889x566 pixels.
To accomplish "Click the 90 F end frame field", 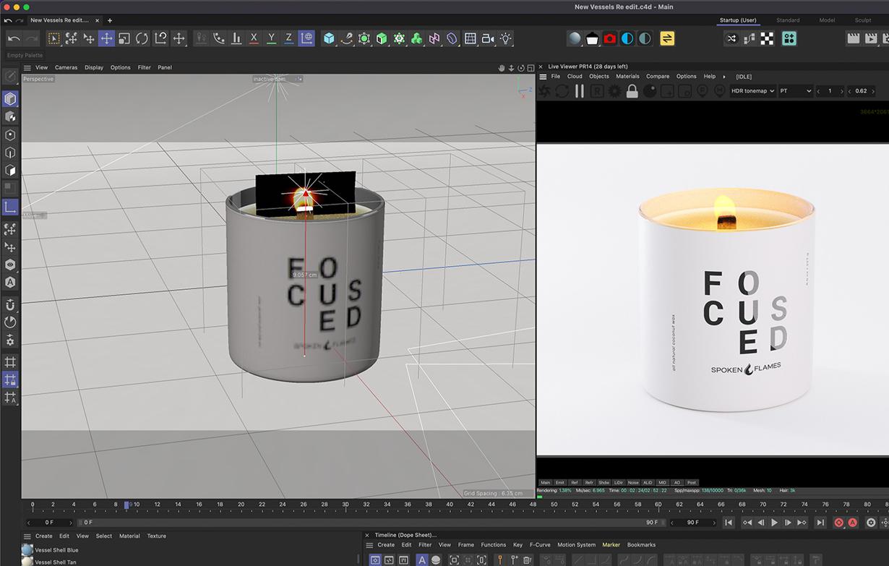I will (x=693, y=523).
